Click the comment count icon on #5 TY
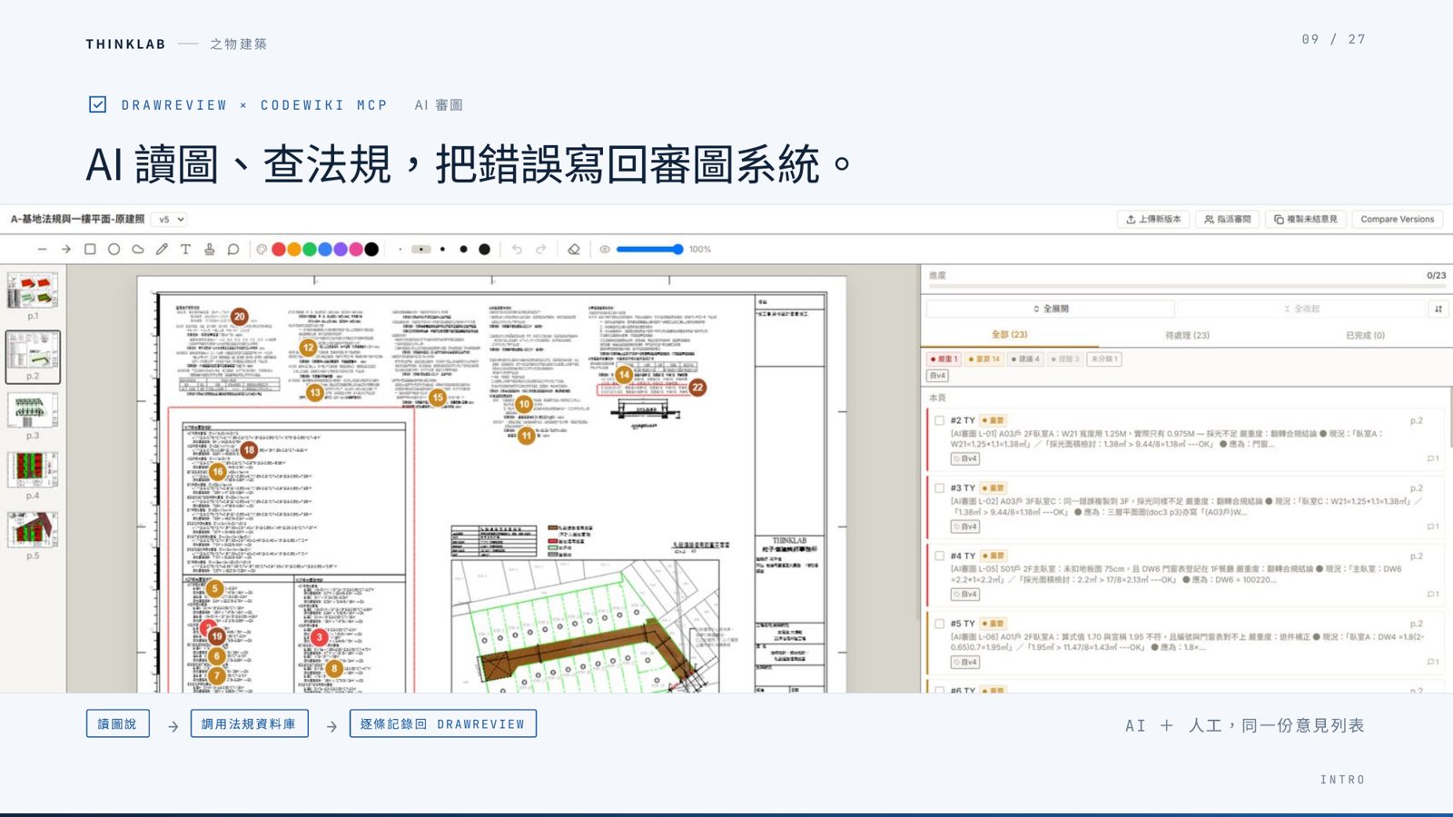This screenshot has width=1453, height=817. [1432, 662]
